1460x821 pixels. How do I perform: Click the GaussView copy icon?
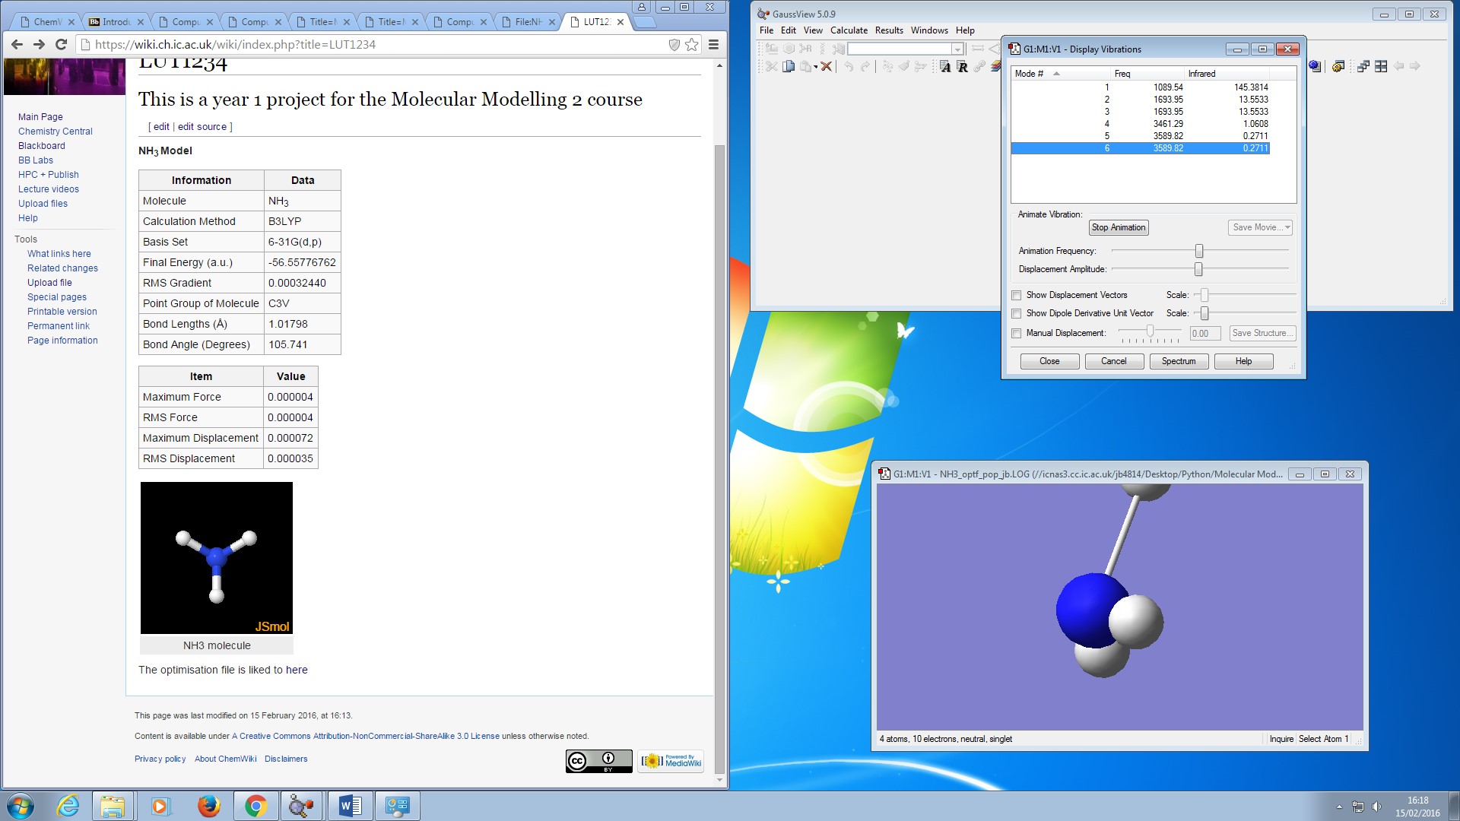tap(789, 67)
